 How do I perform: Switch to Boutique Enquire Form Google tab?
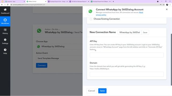point(58,2)
